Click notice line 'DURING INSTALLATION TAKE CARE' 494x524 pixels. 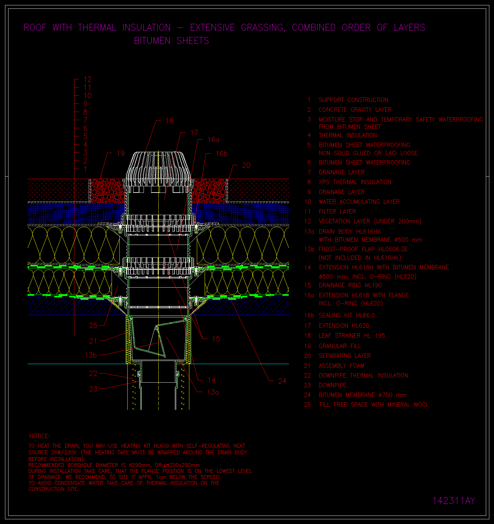[140, 471]
